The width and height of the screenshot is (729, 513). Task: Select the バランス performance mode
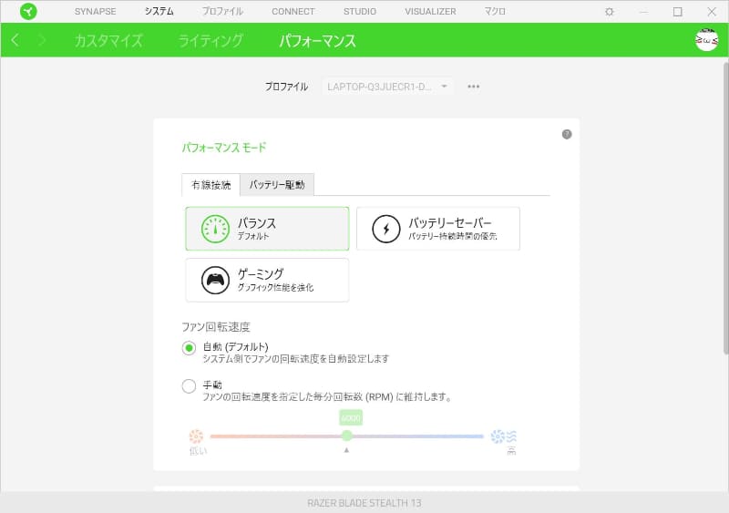267,229
